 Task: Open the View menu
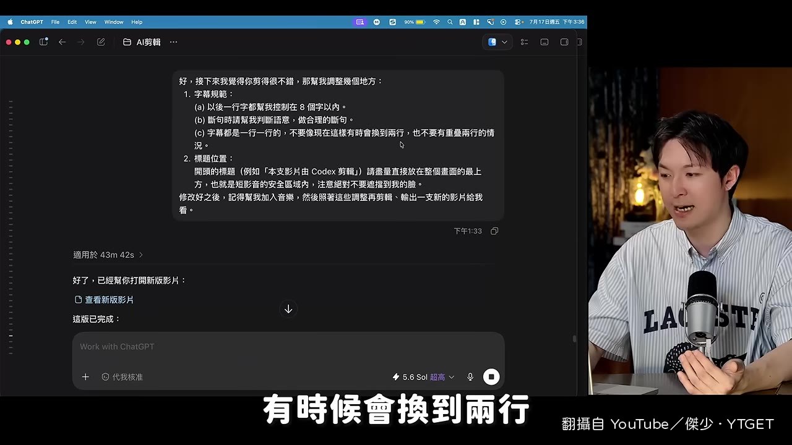[x=90, y=22]
